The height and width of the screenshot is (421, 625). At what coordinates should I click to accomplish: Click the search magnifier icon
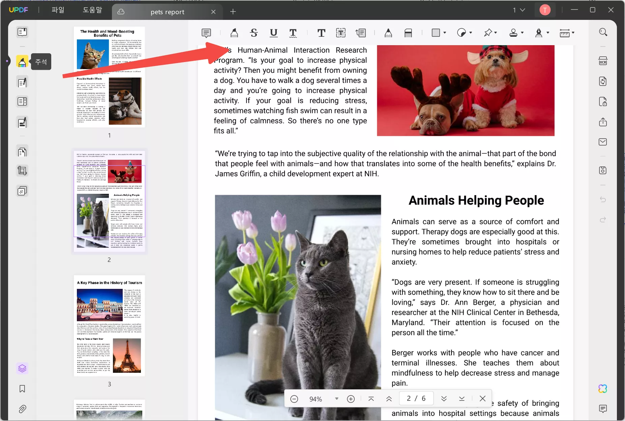tap(603, 32)
